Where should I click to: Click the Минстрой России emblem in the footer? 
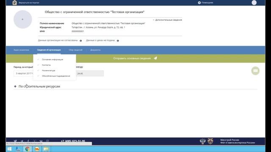click(202, 141)
